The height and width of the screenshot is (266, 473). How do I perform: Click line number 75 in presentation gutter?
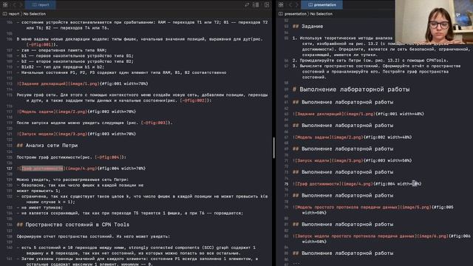pyautogui.click(x=286, y=184)
